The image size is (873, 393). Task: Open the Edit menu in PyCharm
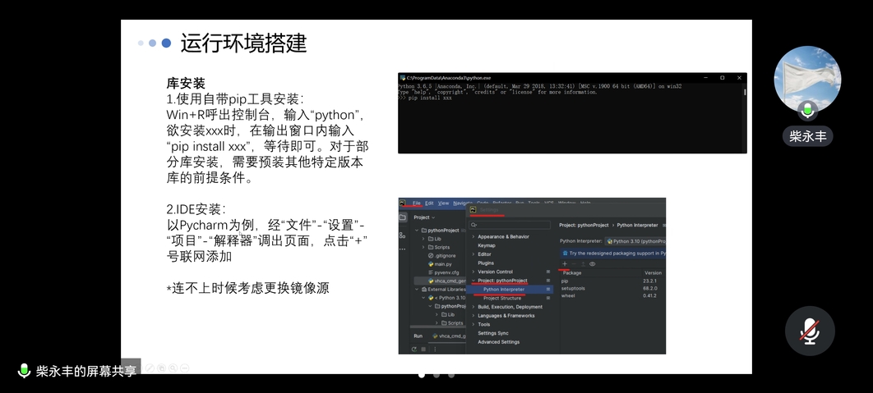tap(429, 203)
